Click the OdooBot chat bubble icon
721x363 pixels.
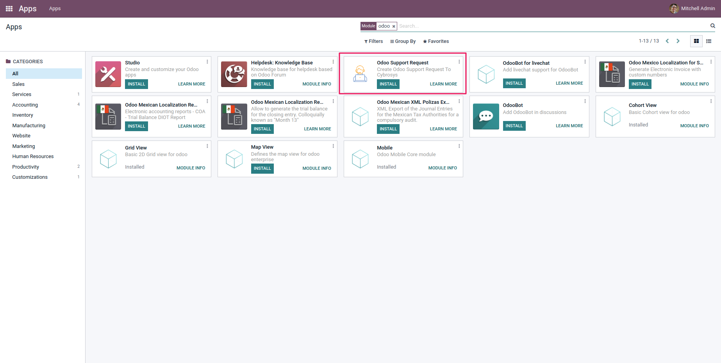point(486,116)
